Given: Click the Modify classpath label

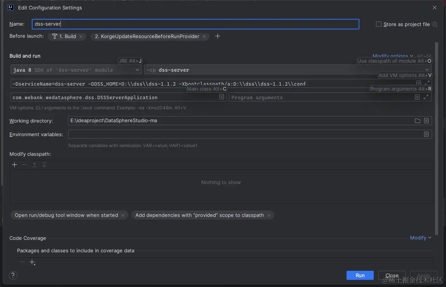Looking at the screenshot, I should [30, 154].
